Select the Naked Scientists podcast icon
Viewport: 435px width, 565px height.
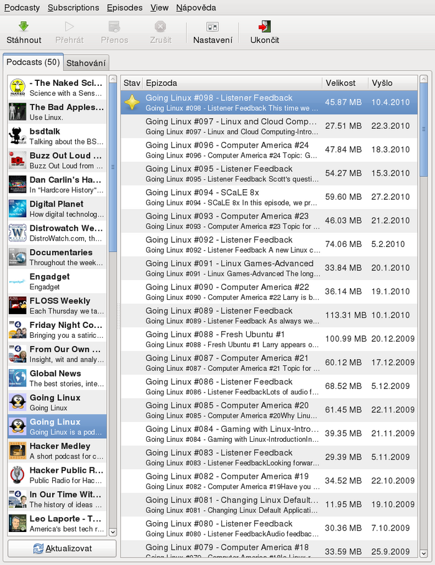pos(17,88)
